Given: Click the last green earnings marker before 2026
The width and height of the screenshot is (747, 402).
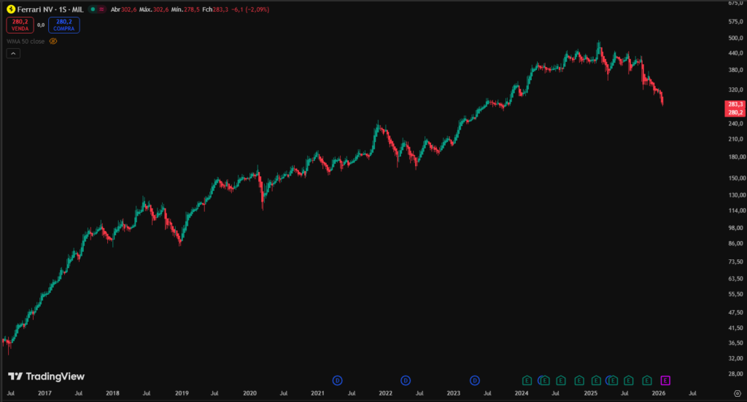Looking at the screenshot, I should 646,380.
